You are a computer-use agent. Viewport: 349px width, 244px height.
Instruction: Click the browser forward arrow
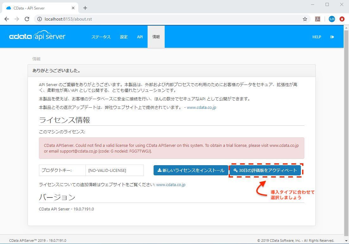tap(17, 19)
